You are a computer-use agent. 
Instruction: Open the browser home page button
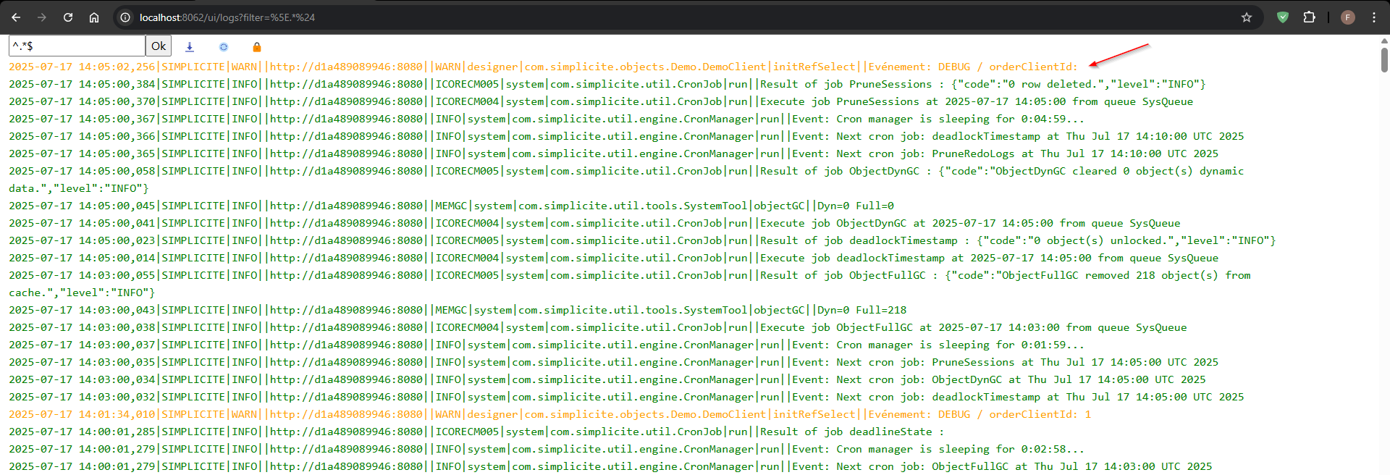[x=94, y=17]
